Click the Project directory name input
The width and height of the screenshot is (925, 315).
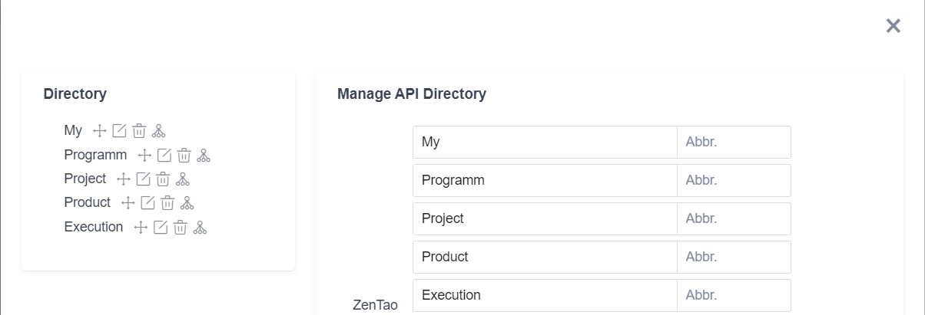click(544, 218)
